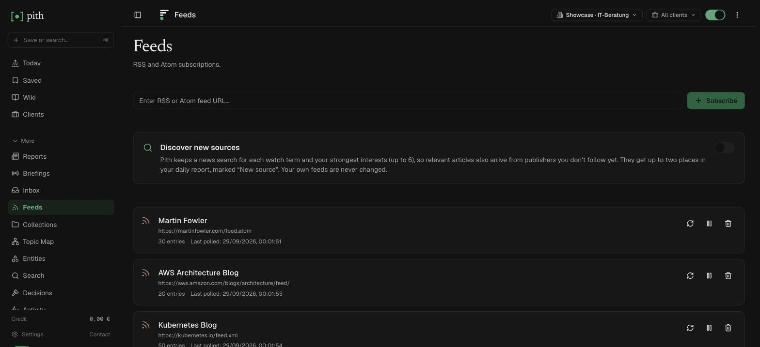Refresh the Martin Fowler feed
Viewport: 760px width, 347px height.
coord(690,224)
